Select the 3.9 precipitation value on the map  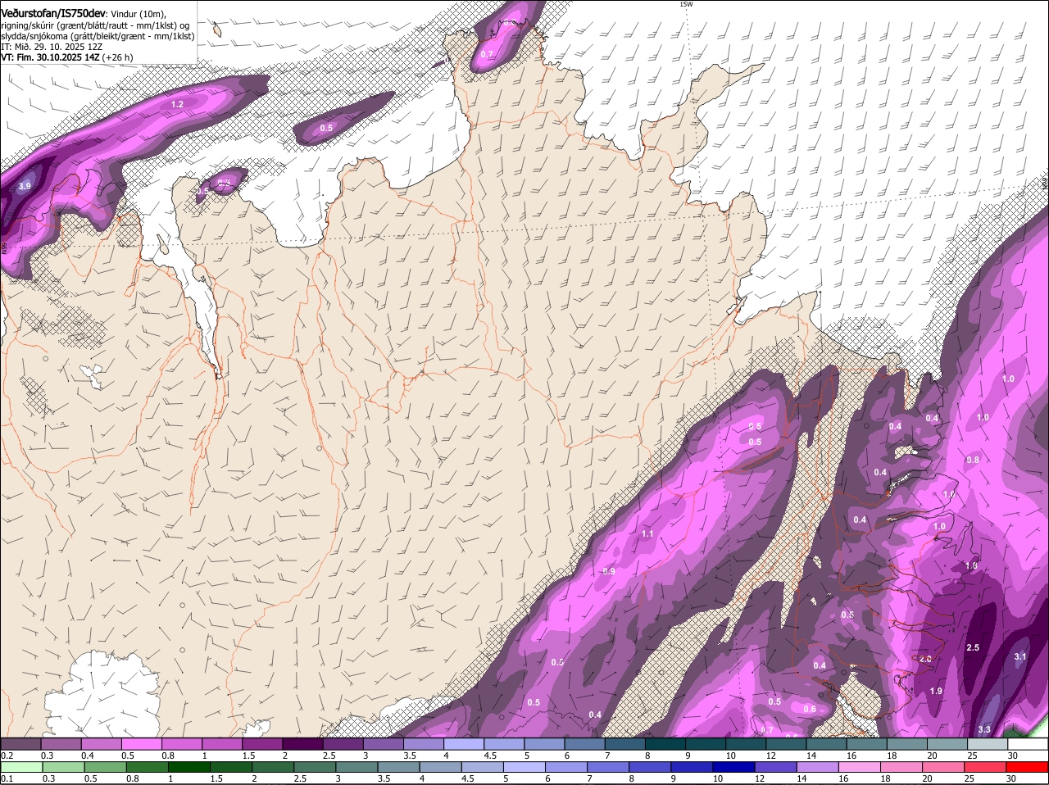pyautogui.click(x=25, y=187)
